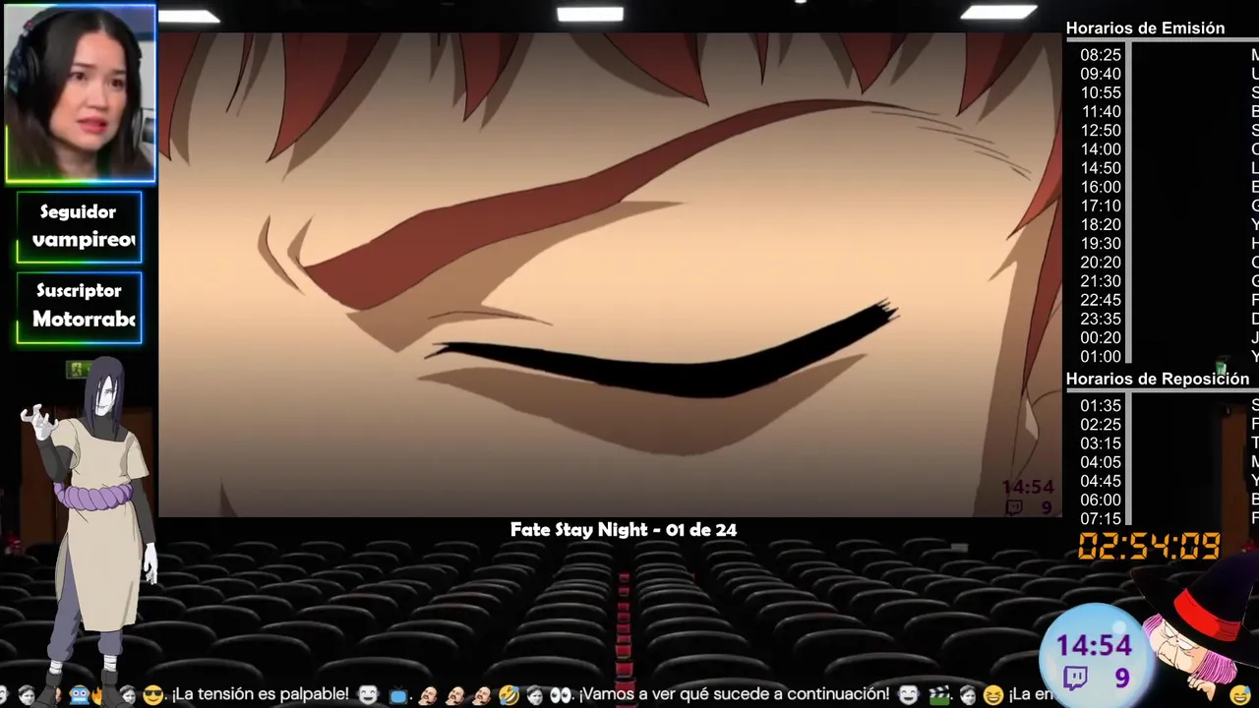The image size is (1259, 708).
Task: Click the small 14:54 overlay inside the video
Action: 1027,487
